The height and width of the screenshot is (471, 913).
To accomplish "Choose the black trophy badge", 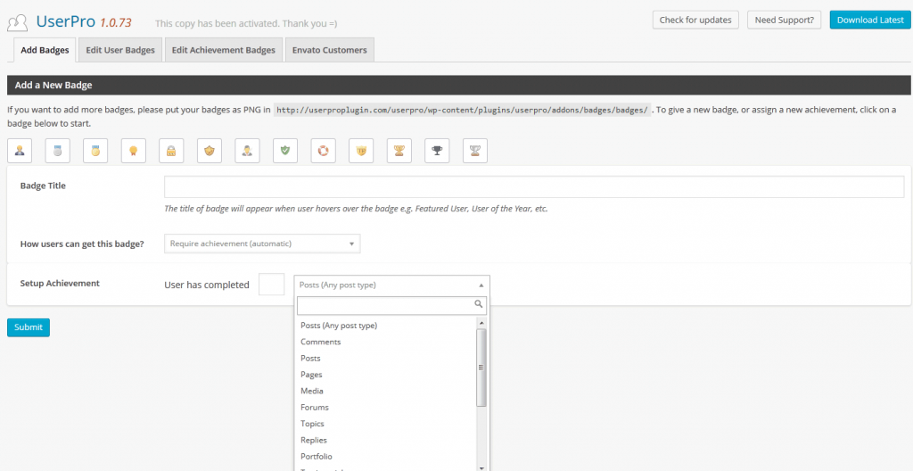I will [x=437, y=151].
